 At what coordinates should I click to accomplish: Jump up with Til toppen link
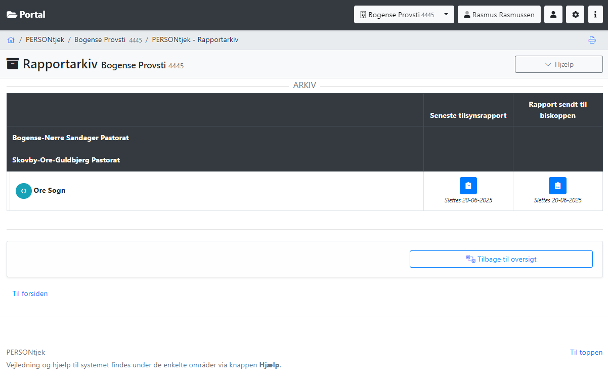coord(586,352)
